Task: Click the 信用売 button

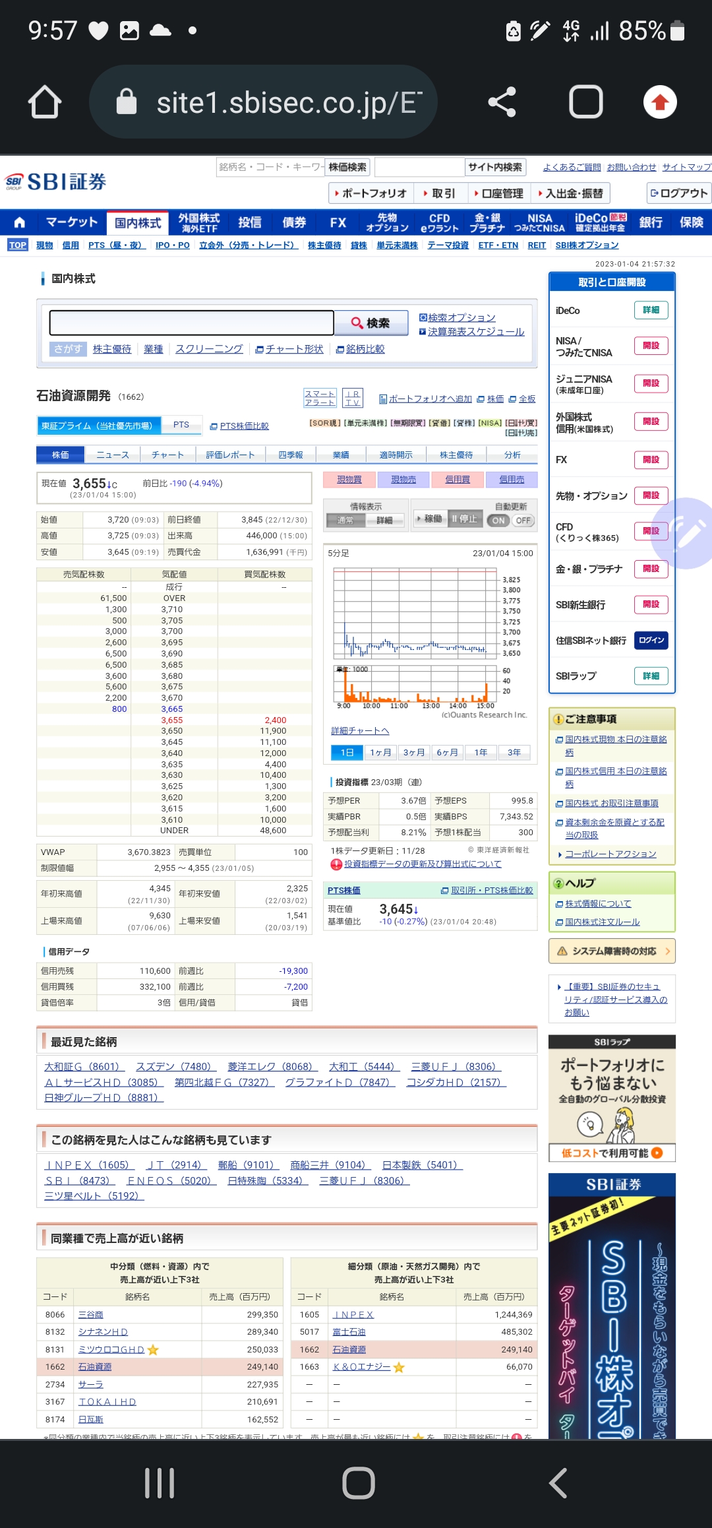Action: [512, 480]
